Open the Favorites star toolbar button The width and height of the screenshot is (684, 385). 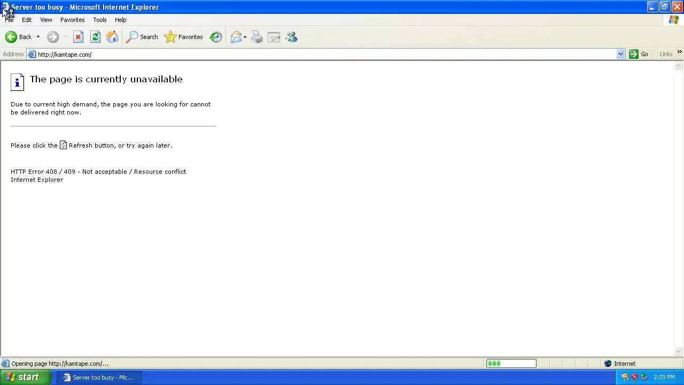pos(184,37)
